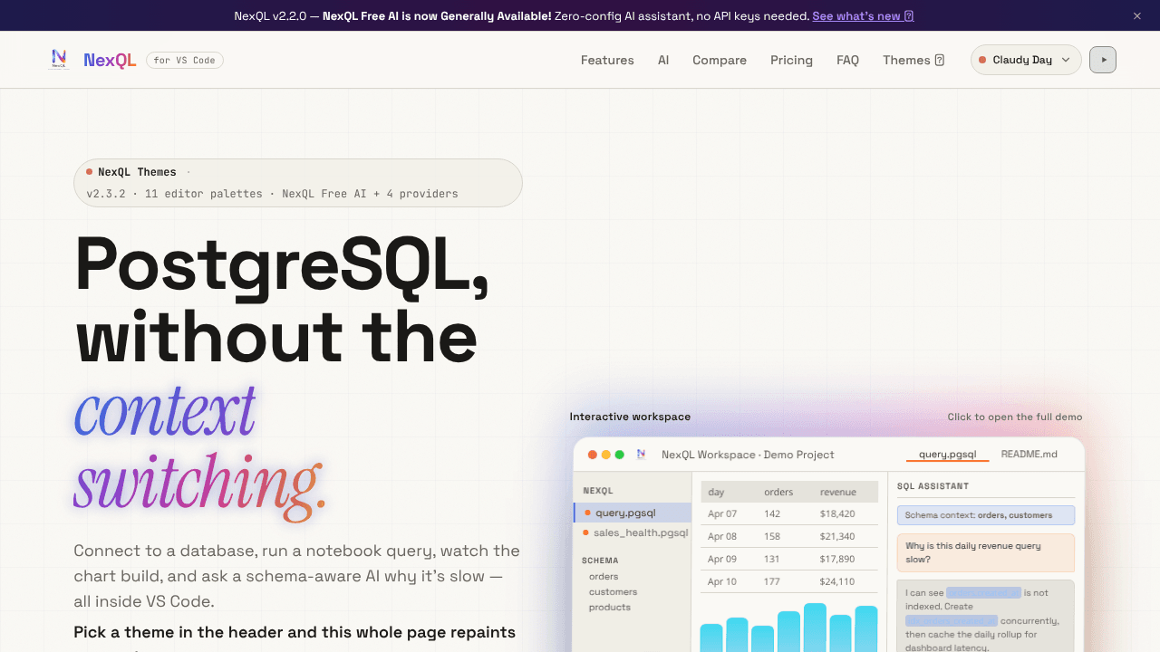Click the 142 orders cell
Image resolution: width=1160 pixels, height=652 pixels.
[772, 513]
